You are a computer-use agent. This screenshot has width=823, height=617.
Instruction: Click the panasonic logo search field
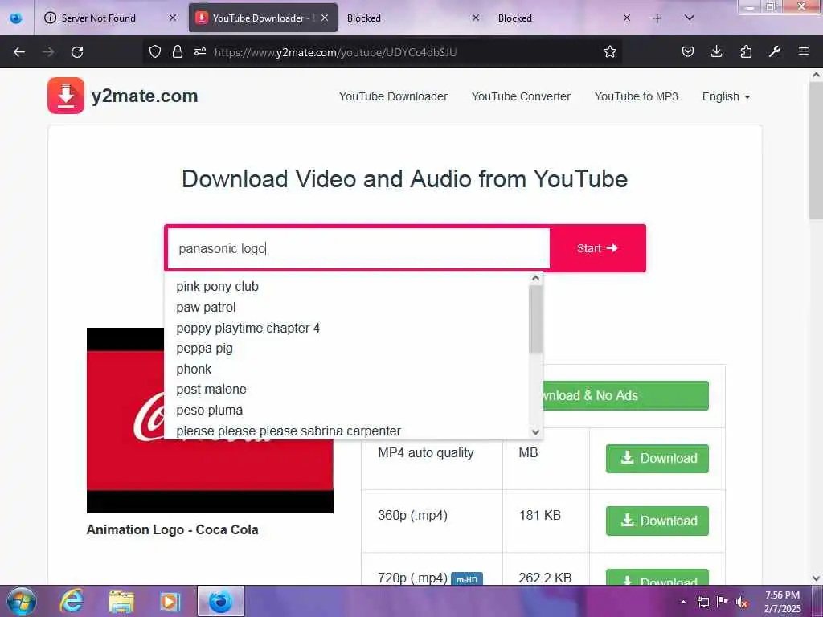point(358,248)
